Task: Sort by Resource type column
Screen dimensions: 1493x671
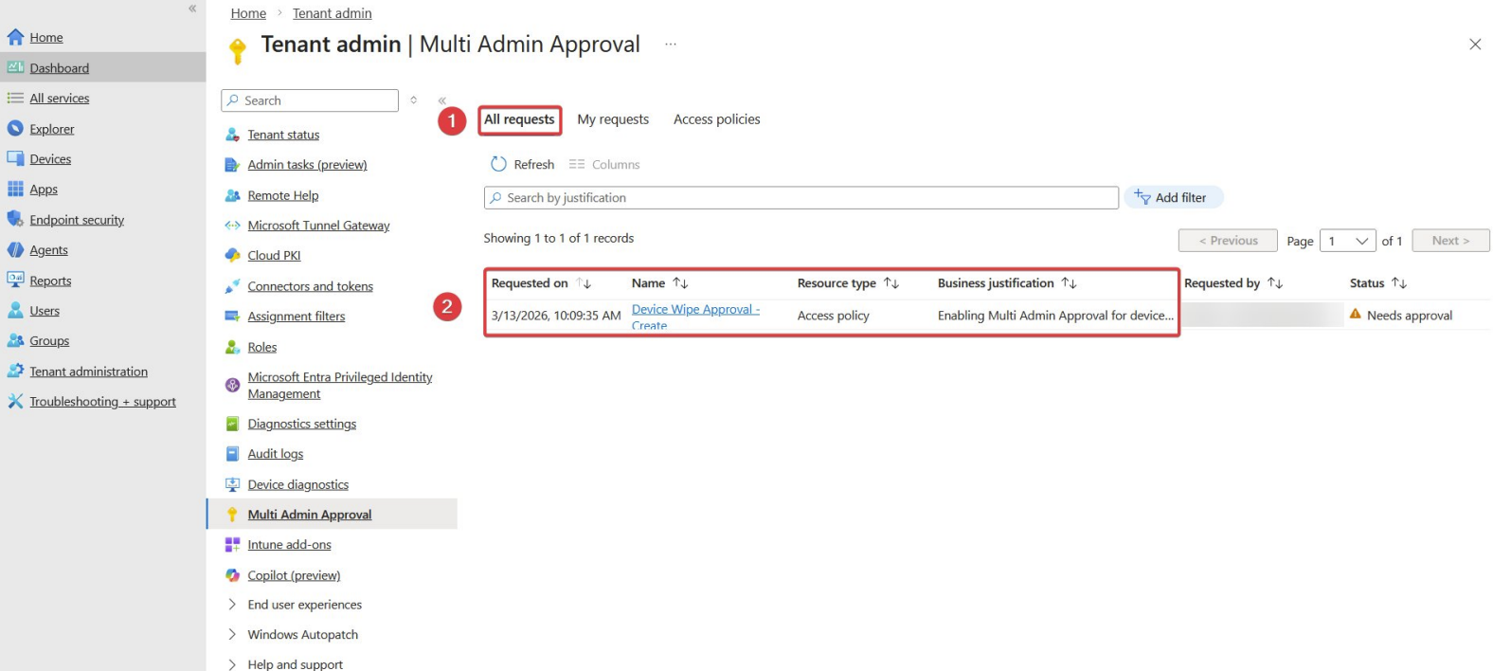Action: pos(891,283)
